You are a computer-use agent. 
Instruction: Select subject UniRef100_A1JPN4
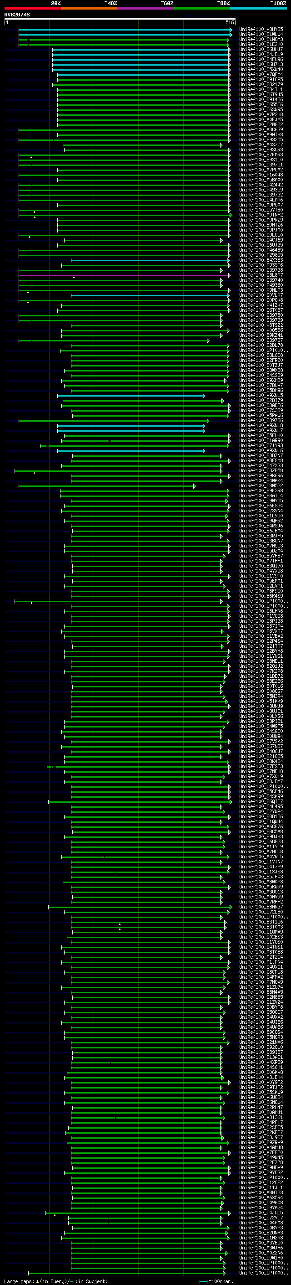tap(261, 963)
